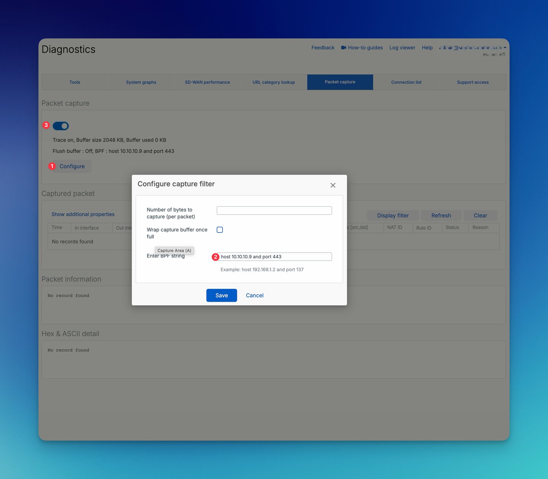Open the Help link
This screenshot has height=479, width=548.
[x=427, y=48]
